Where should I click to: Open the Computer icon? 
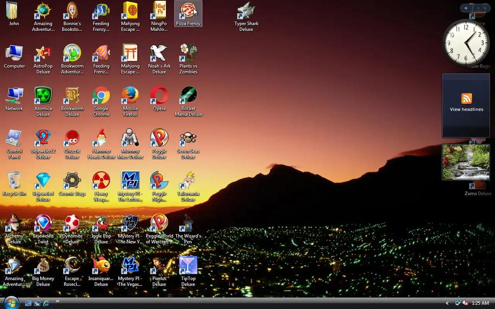[x=14, y=56]
